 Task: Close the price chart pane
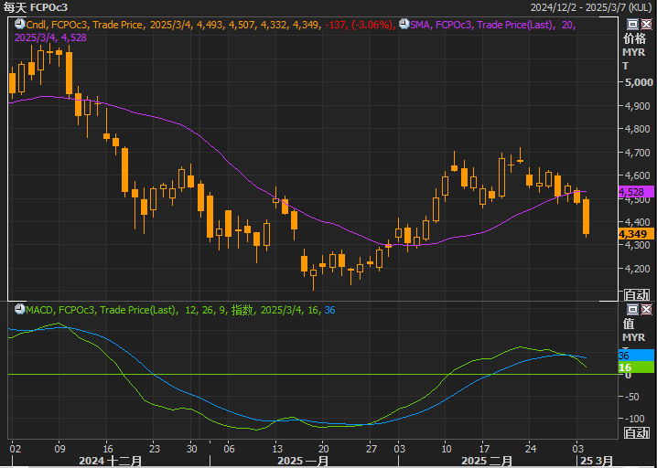(x=646, y=24)
